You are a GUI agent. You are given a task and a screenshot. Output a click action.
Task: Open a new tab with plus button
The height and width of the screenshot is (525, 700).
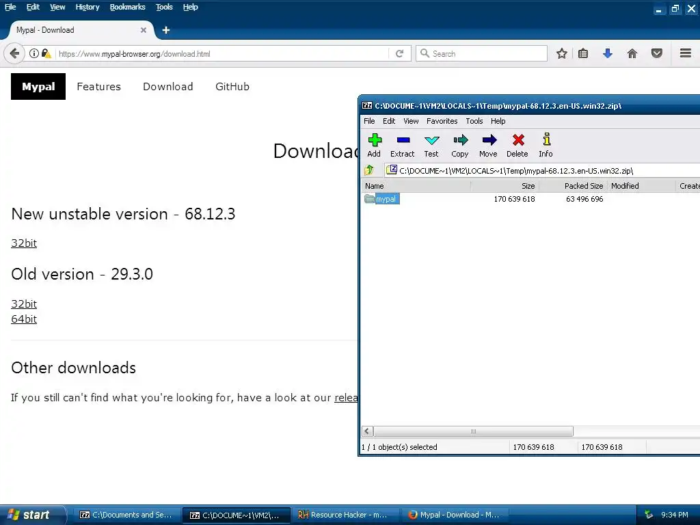point(166,30)
